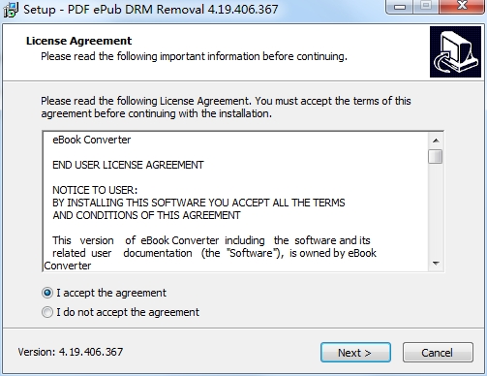Cancel the installation
The image size is (487, 376).
tap(438, 353)
